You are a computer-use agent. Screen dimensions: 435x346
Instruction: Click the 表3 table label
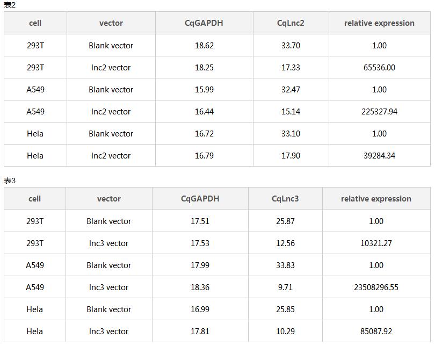(x=10, y=181)
